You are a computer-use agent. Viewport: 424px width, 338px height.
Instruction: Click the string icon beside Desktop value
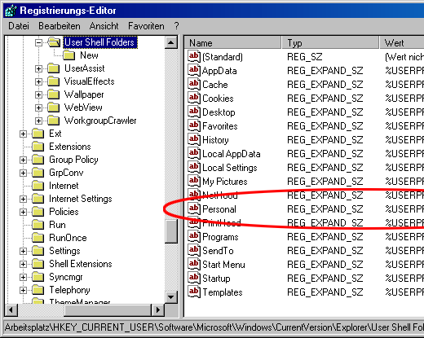tap(194, 112)
